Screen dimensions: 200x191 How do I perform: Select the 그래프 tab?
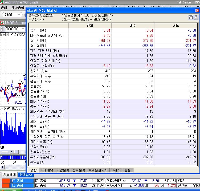pyautogui.click(x=115, y=170)
